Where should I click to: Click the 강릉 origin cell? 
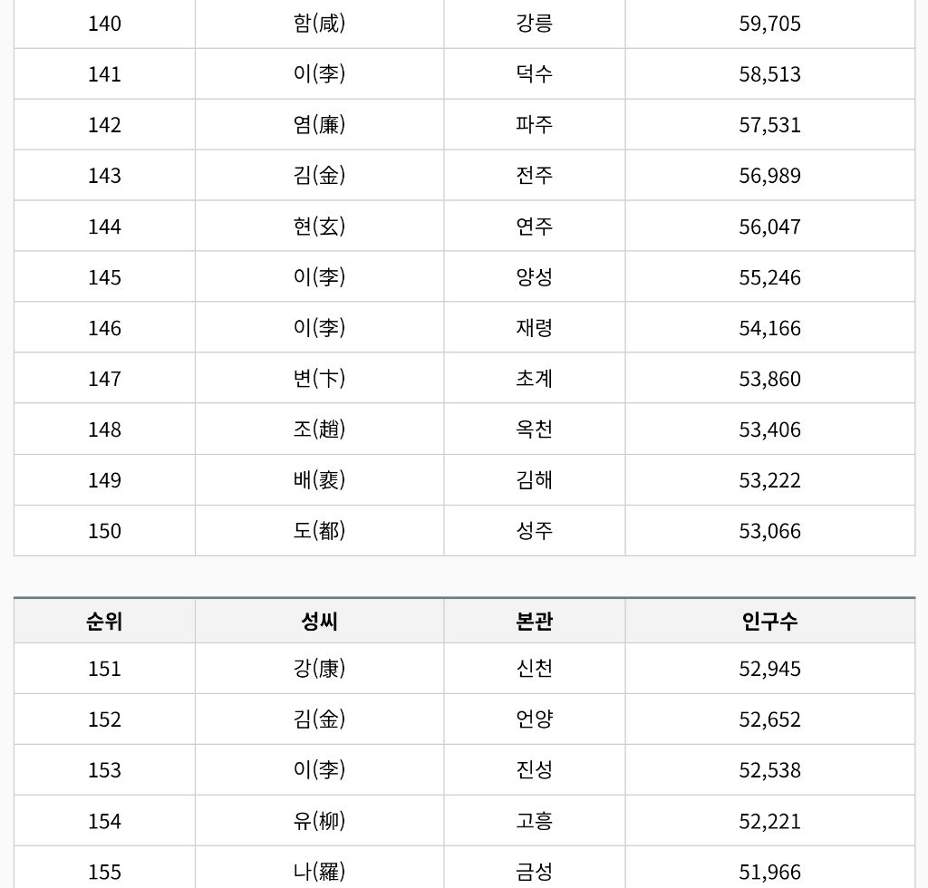click(535, 24)
